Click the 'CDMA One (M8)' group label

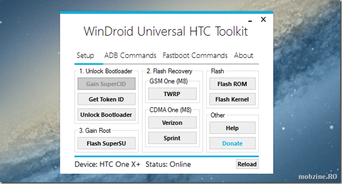[171, 110]
